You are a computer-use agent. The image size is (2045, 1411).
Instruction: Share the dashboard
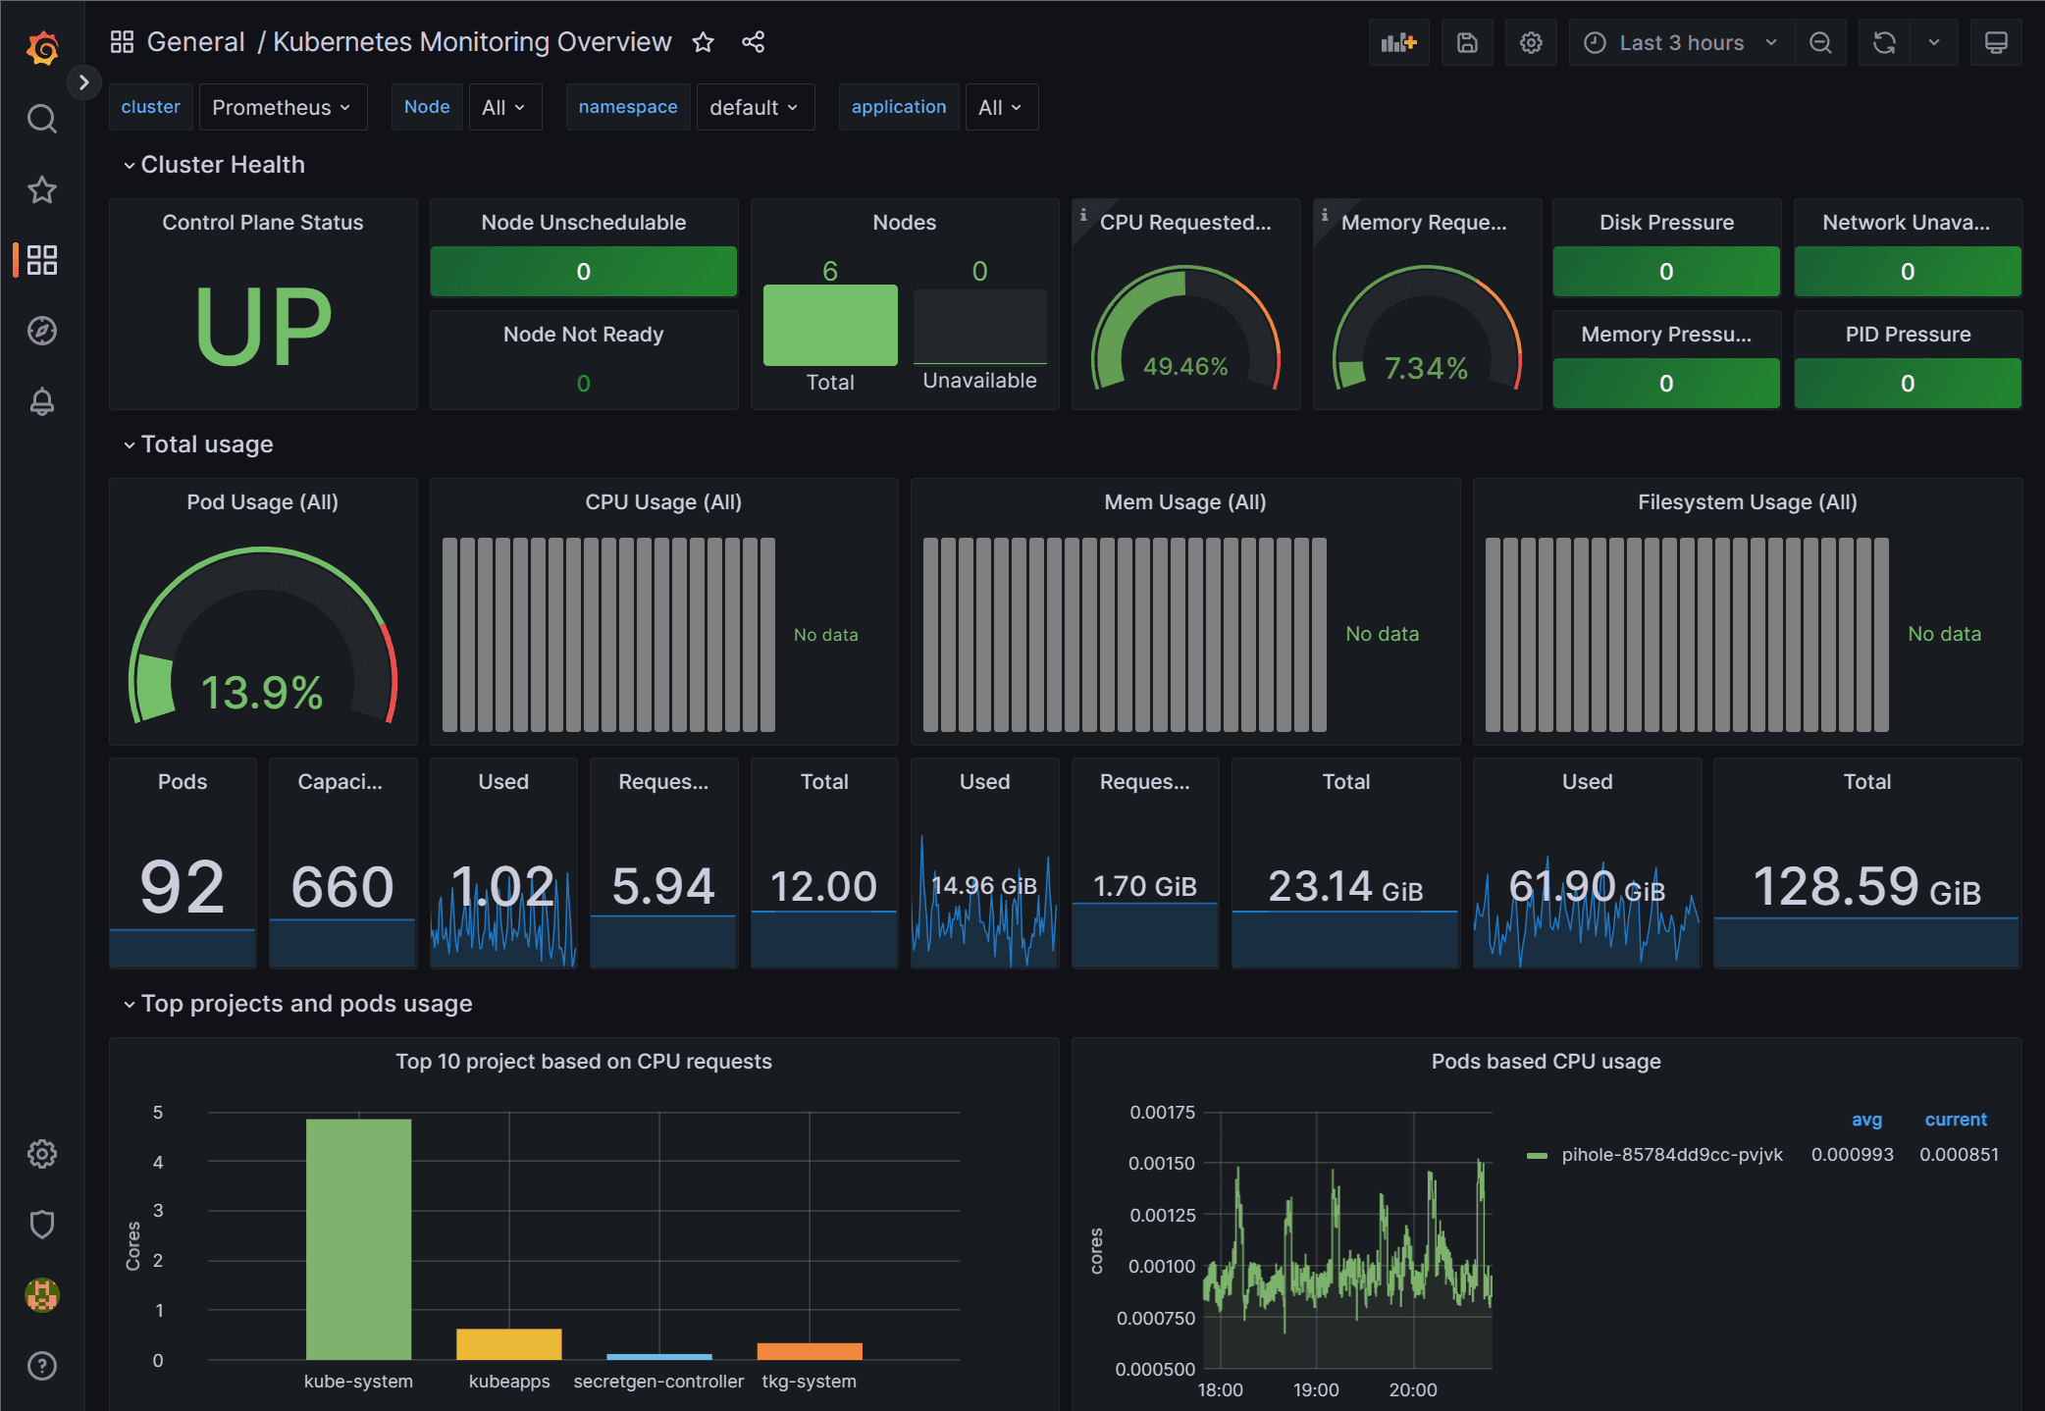753,42
